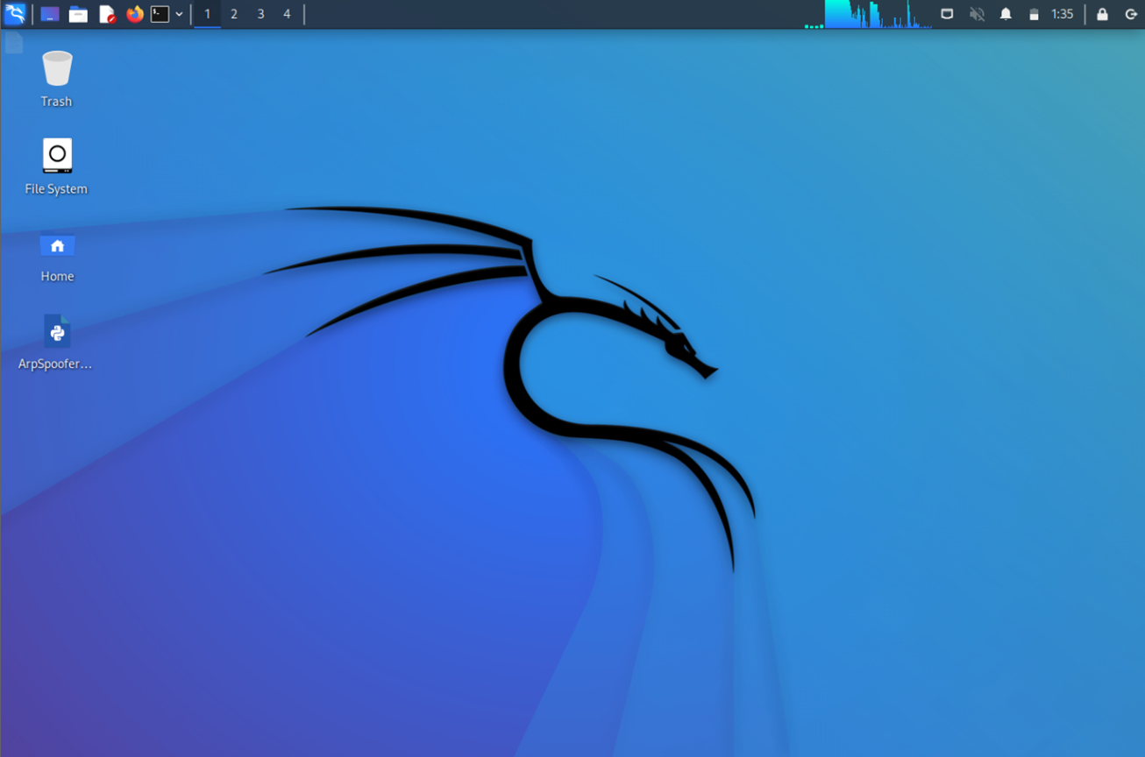Open the terminal emulator from the panel
The width and height of the screenshot is (1145, 757).
click(160, 14)
